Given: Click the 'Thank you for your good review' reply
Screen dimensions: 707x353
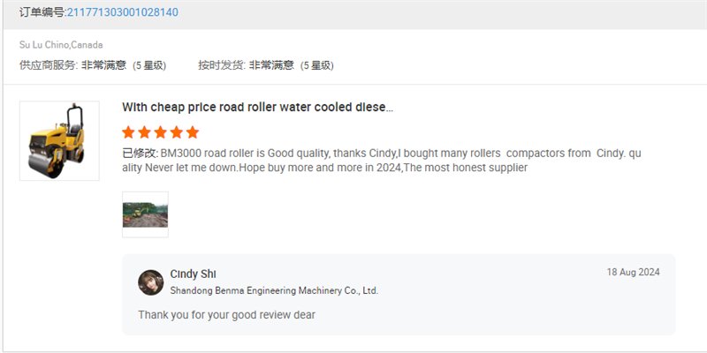Looking at the screenshot, I should coord(226,315).
